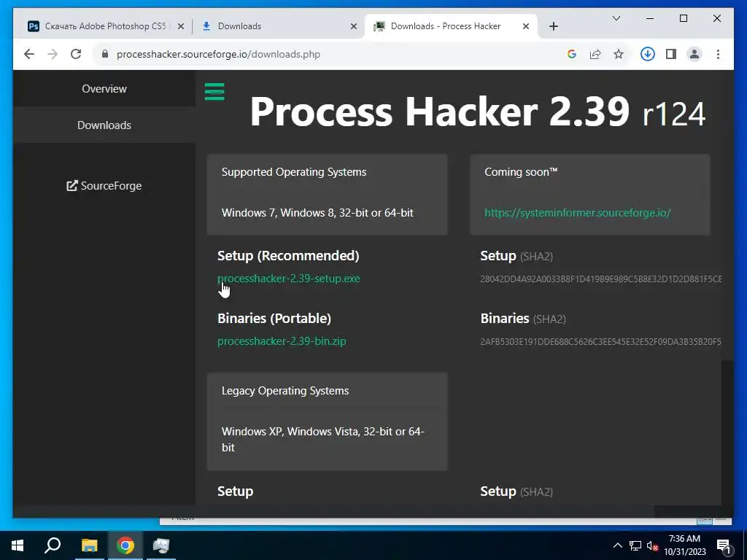Reload the page with the refresh icon

point(76,54)
